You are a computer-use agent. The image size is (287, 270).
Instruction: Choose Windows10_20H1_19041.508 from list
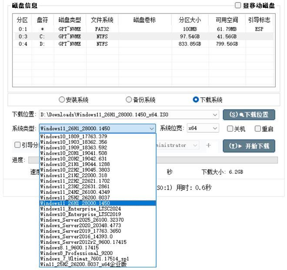click(98, 153)
